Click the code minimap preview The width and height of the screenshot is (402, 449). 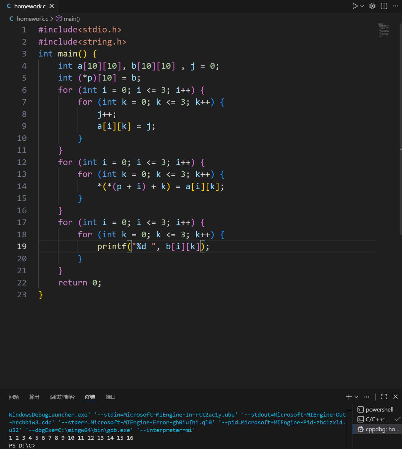384,30
